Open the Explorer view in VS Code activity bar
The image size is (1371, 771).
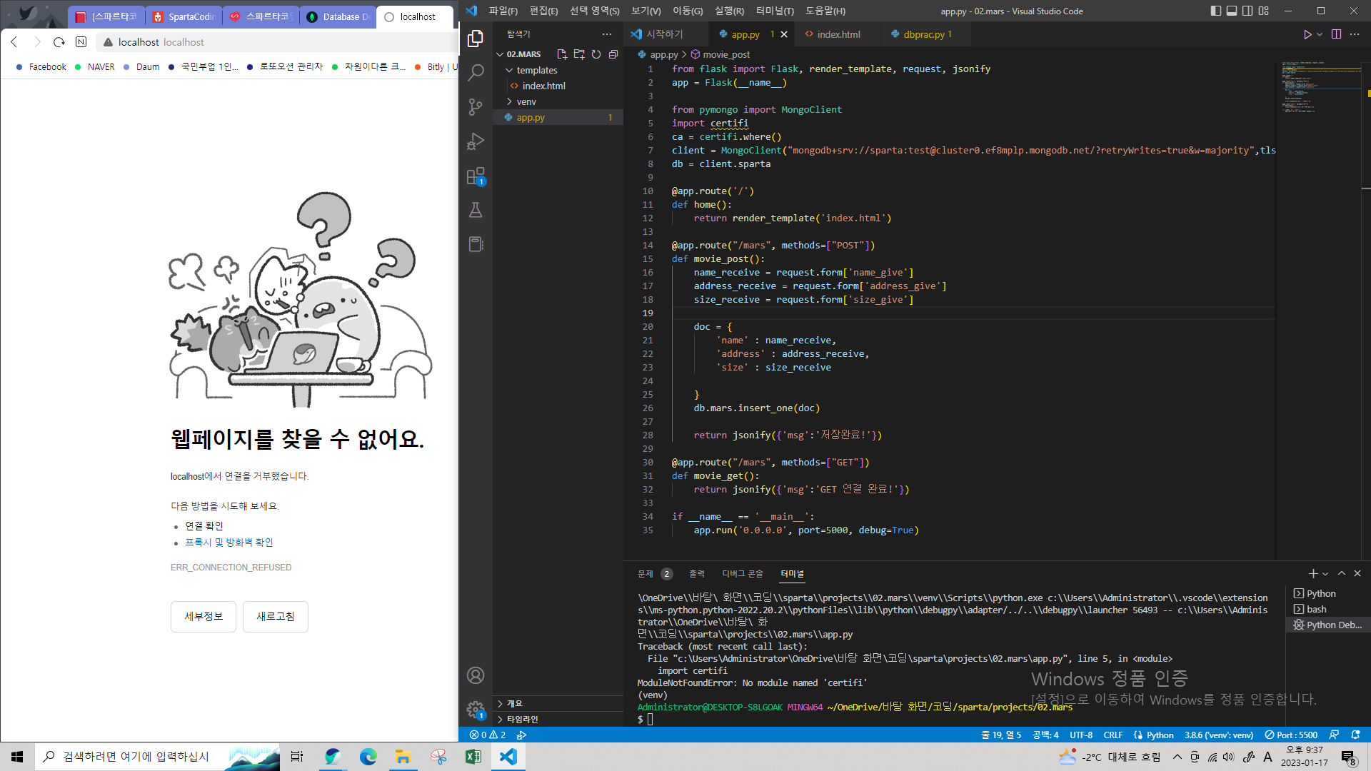click(x=476, y=39)
